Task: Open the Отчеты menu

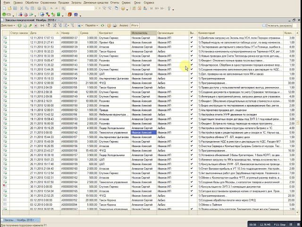Action: (x=115, y=3)
